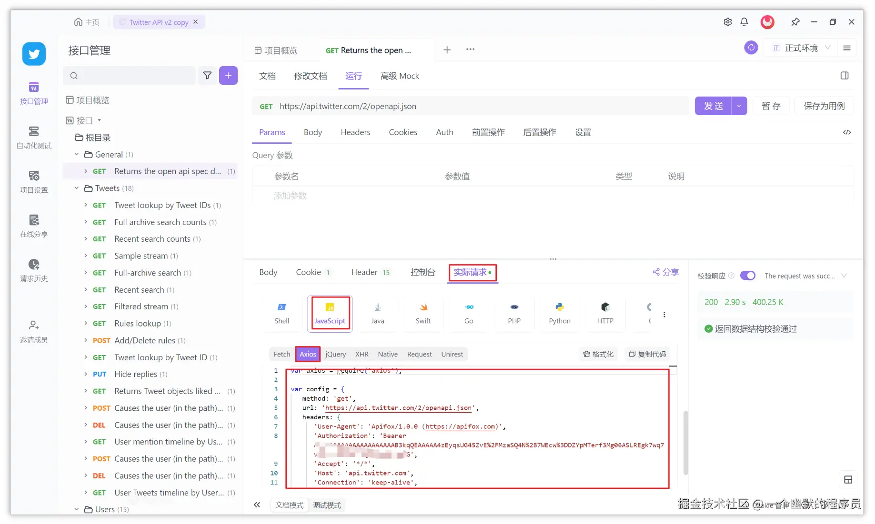Click the 复制代码 copy button

pyautogui.click(x=647, y=354)
